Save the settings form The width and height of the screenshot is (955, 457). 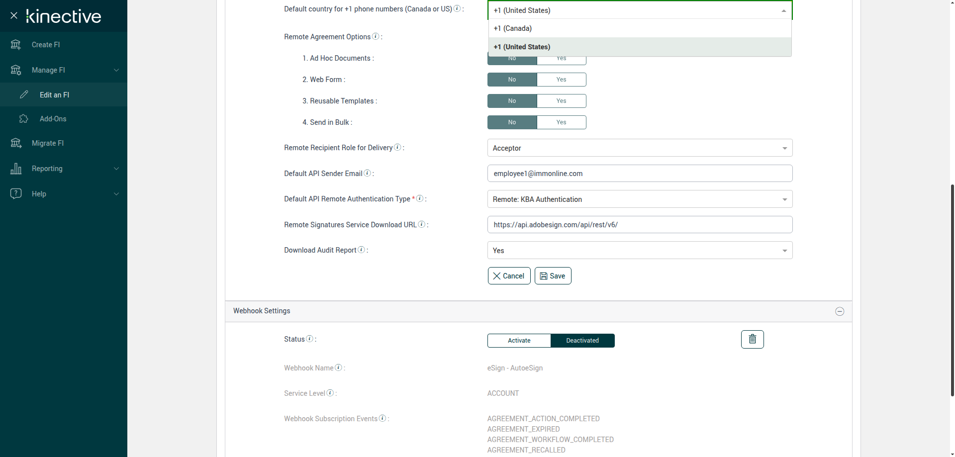[x=553, y=276]
